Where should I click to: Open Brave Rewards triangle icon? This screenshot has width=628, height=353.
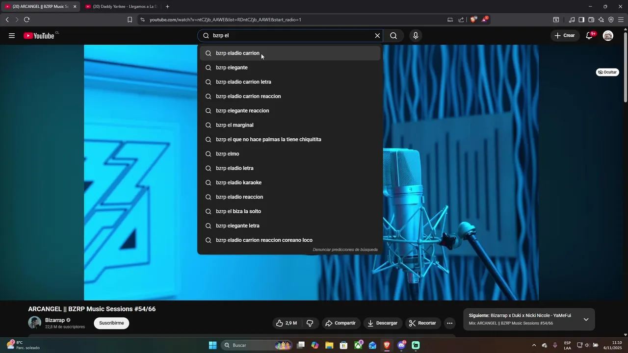tap(484, 20)
